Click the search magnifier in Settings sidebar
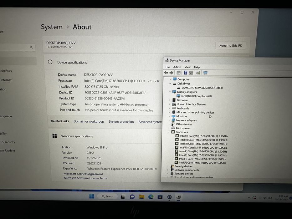This screenshot has width=292, height=219. click(31, 47)
